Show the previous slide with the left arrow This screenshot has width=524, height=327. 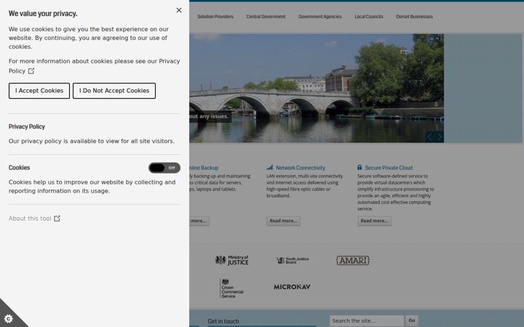click(430, 137)
